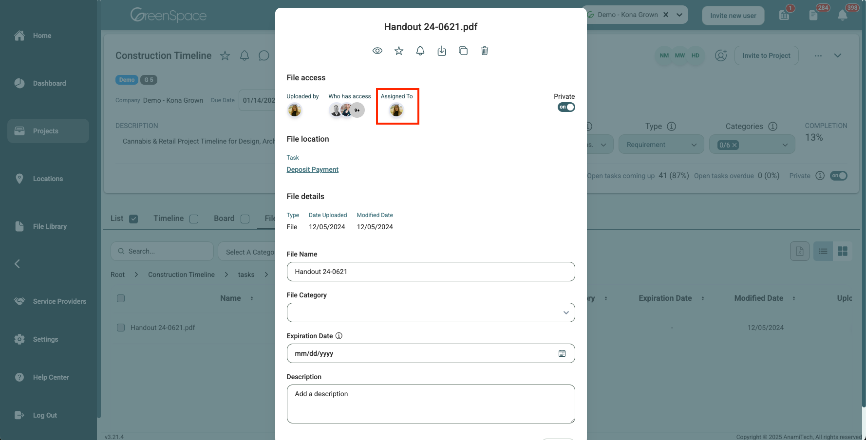Open Projects in the sidebar

(x=48, y=131)
